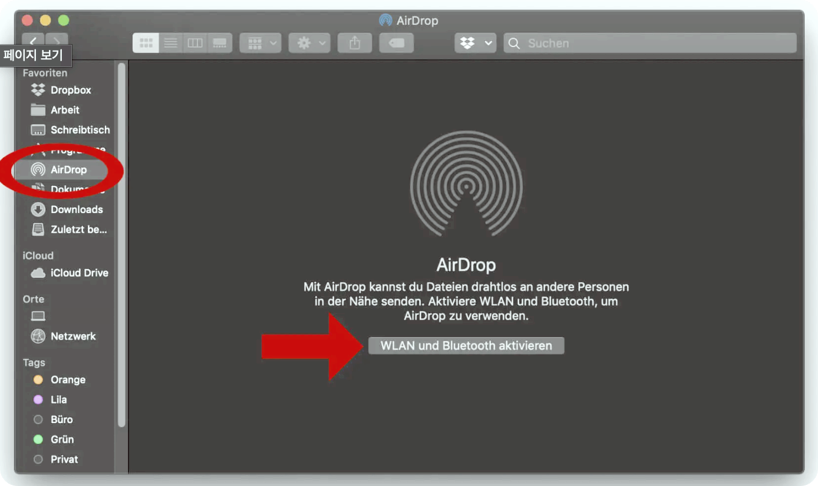Click the iCloud section header
The image size is (818, 486).
click(x=38, y=255)
